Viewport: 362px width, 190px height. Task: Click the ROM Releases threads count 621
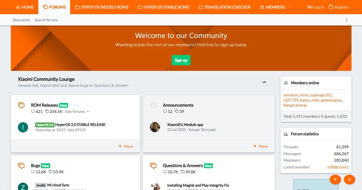point(37,111)
